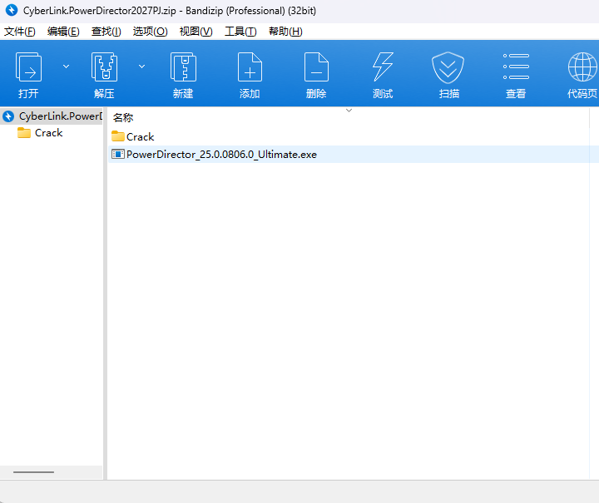Click the 名称 column header
Image resolution: width=599 pixels, height=503 pixels.
[123, 117]
